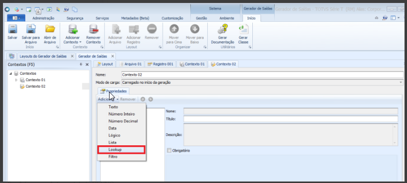Click the Mover para Cima arrow icon
Image resolution: width=407 pixels, height=183 pixels.
tap(174, 29)
